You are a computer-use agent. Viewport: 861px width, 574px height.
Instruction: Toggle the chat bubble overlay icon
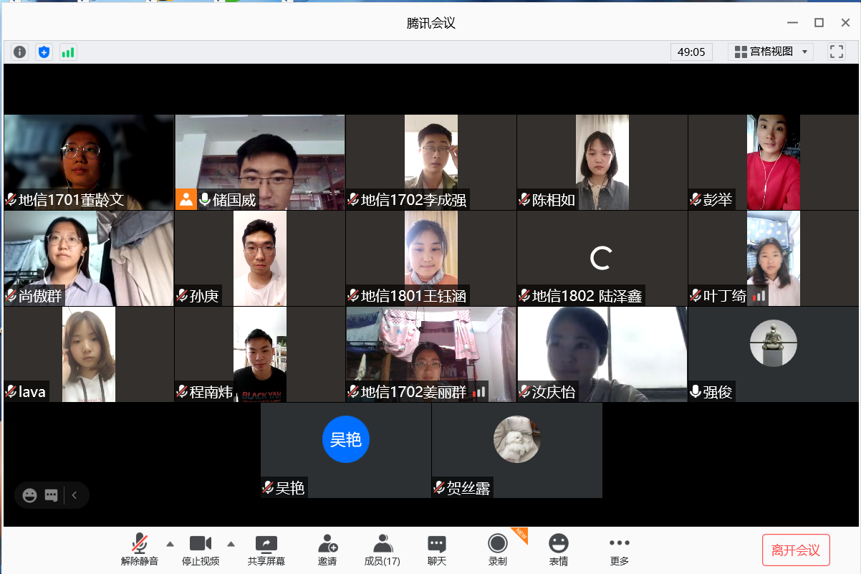(51, 495)
